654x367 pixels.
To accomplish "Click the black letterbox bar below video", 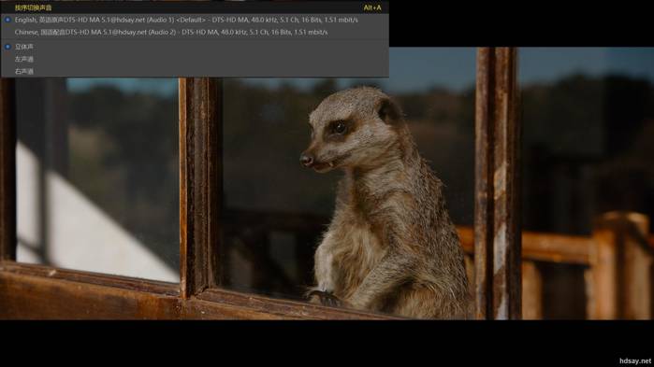I will [x=309, y=344].
